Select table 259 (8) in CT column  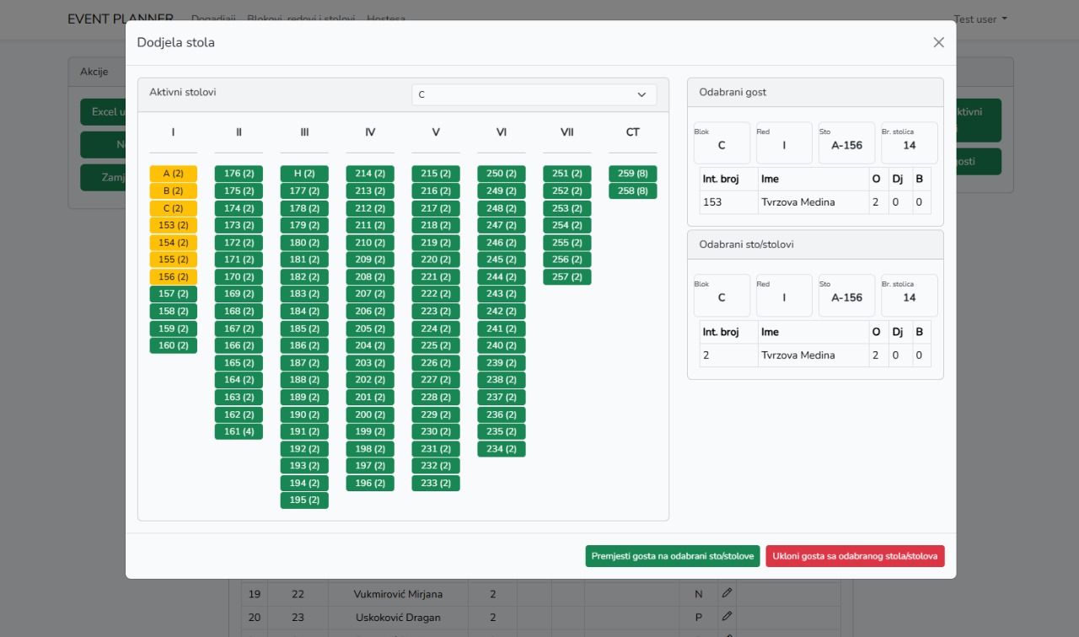632,174
